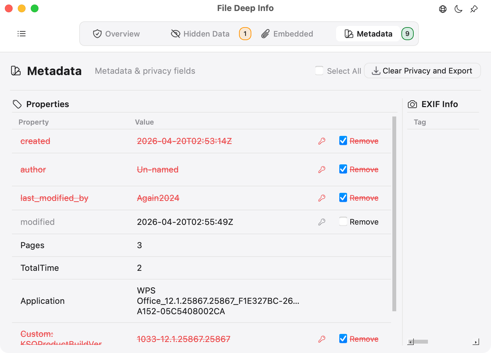The height and width of the screenshot is (353, 491).
Task: Check Remove for modified property
Action: click(x=343, y=222)
